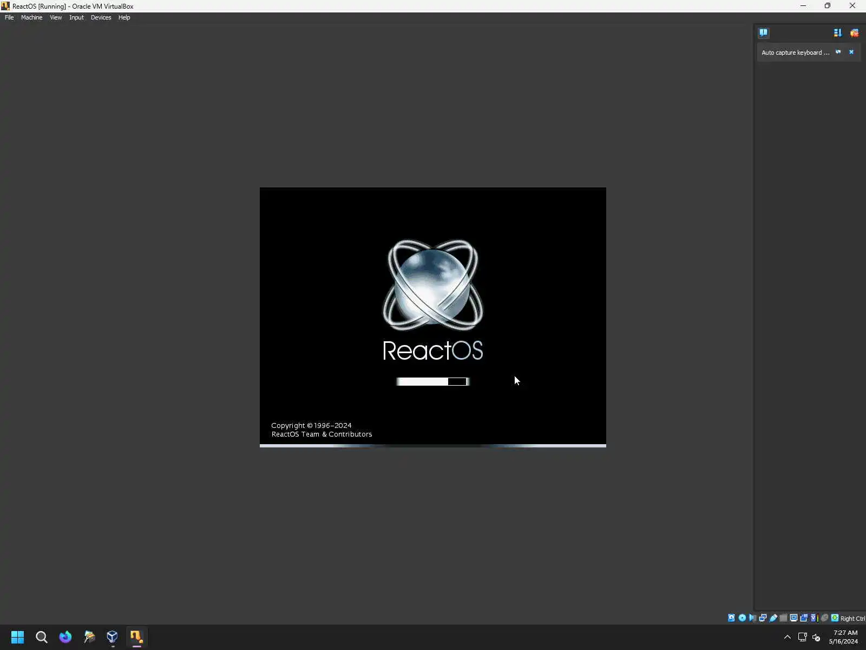This screenshot has height=650, width=866.
Task: Toggle the Notification Center speech bubble icon
Action: point(763,32)
